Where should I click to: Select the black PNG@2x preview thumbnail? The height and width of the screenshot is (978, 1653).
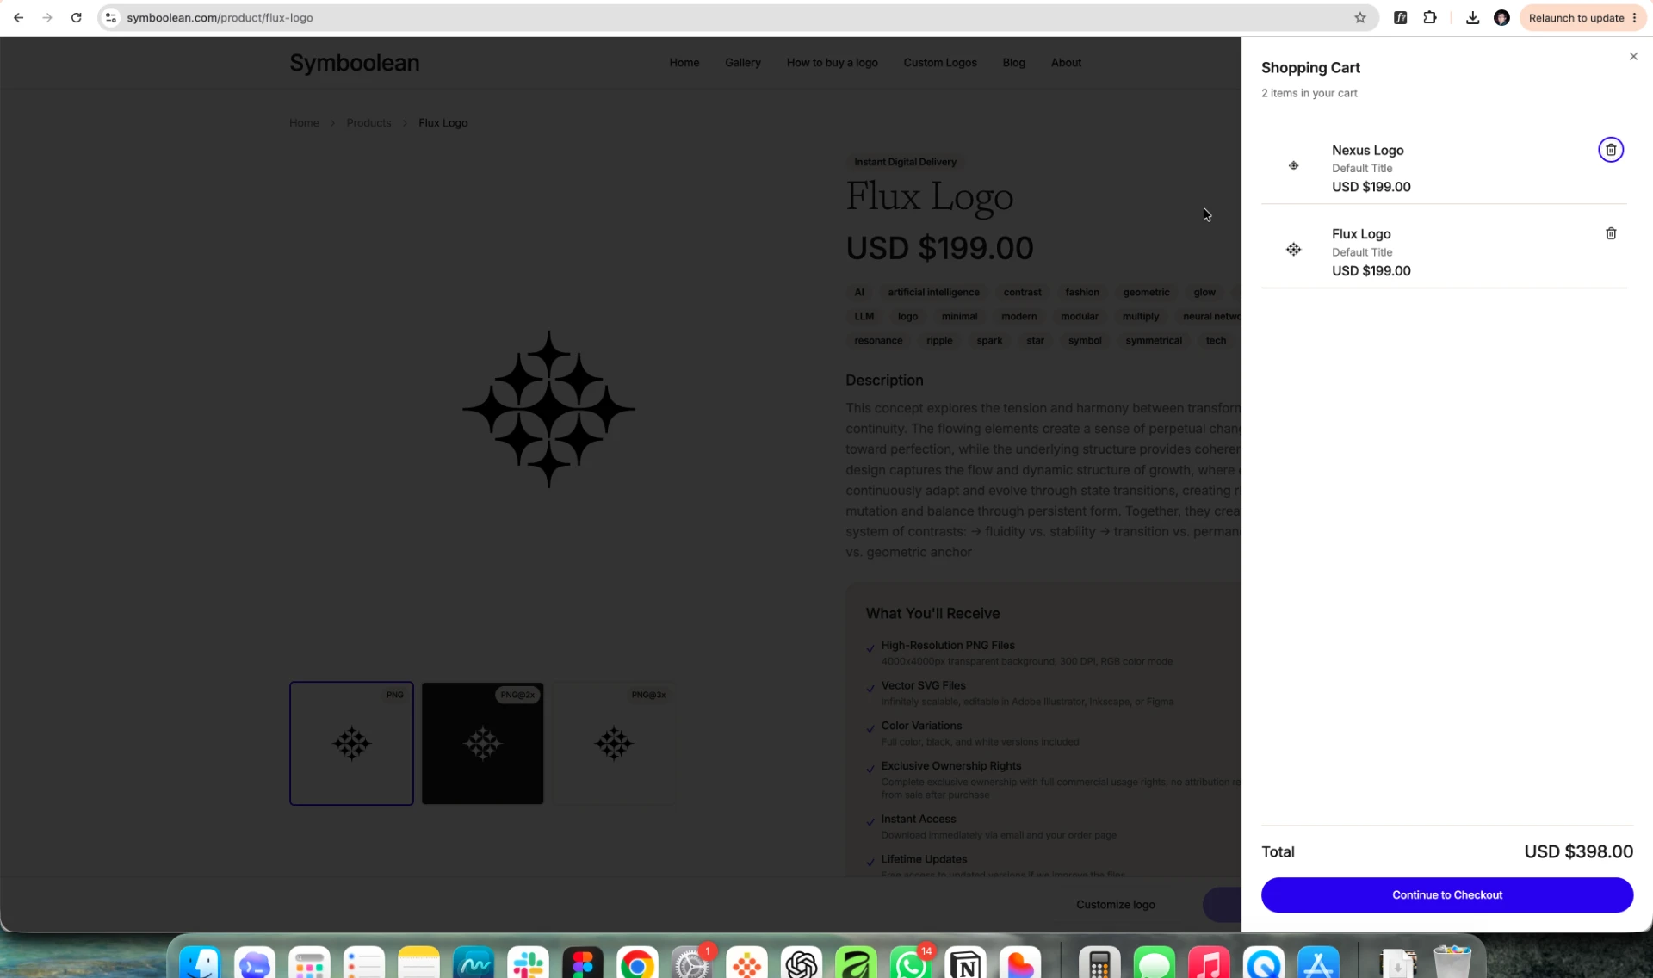pyautogui.click(x=482, y=744)
